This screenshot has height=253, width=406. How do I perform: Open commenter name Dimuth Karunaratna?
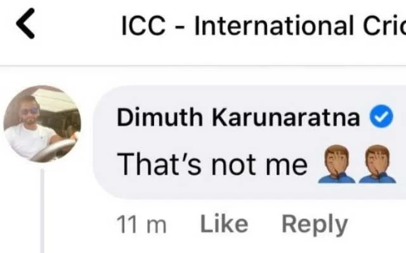[239, 118]
